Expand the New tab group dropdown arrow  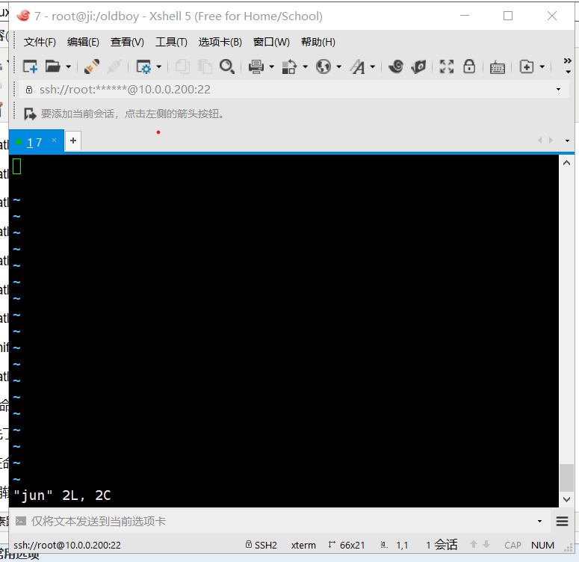pos(542,67)
